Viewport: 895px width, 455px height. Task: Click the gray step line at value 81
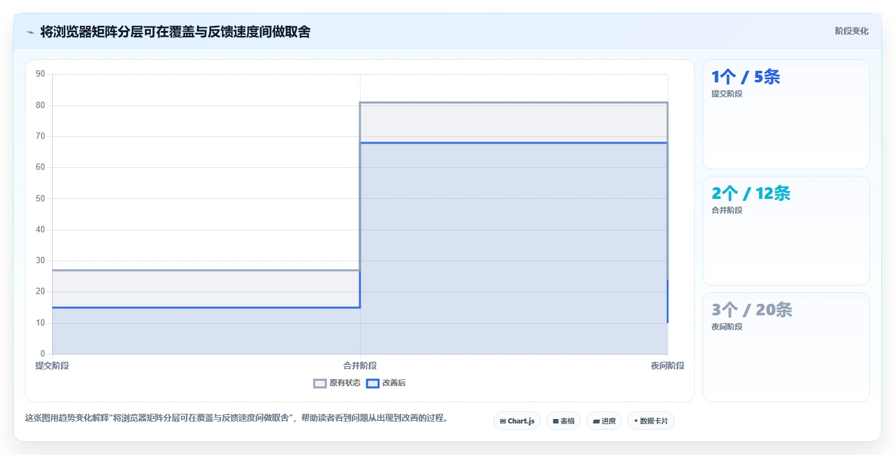point(514,102)
